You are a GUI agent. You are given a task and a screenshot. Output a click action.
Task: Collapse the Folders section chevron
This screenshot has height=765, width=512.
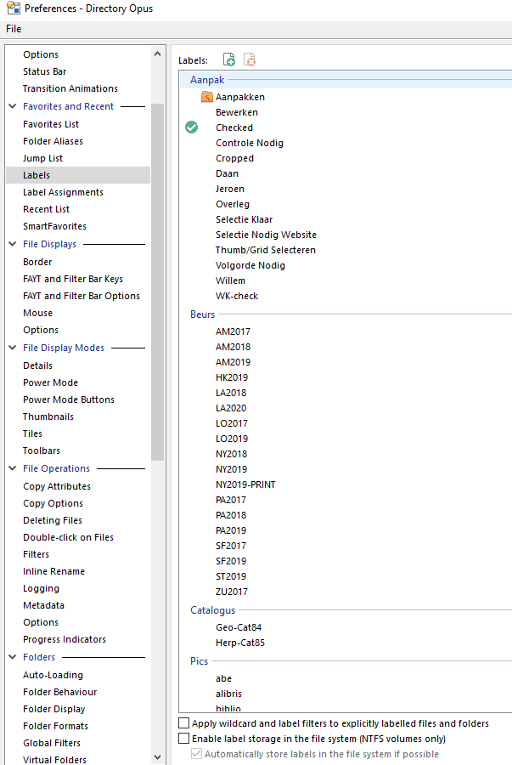(x=13, y=657)
